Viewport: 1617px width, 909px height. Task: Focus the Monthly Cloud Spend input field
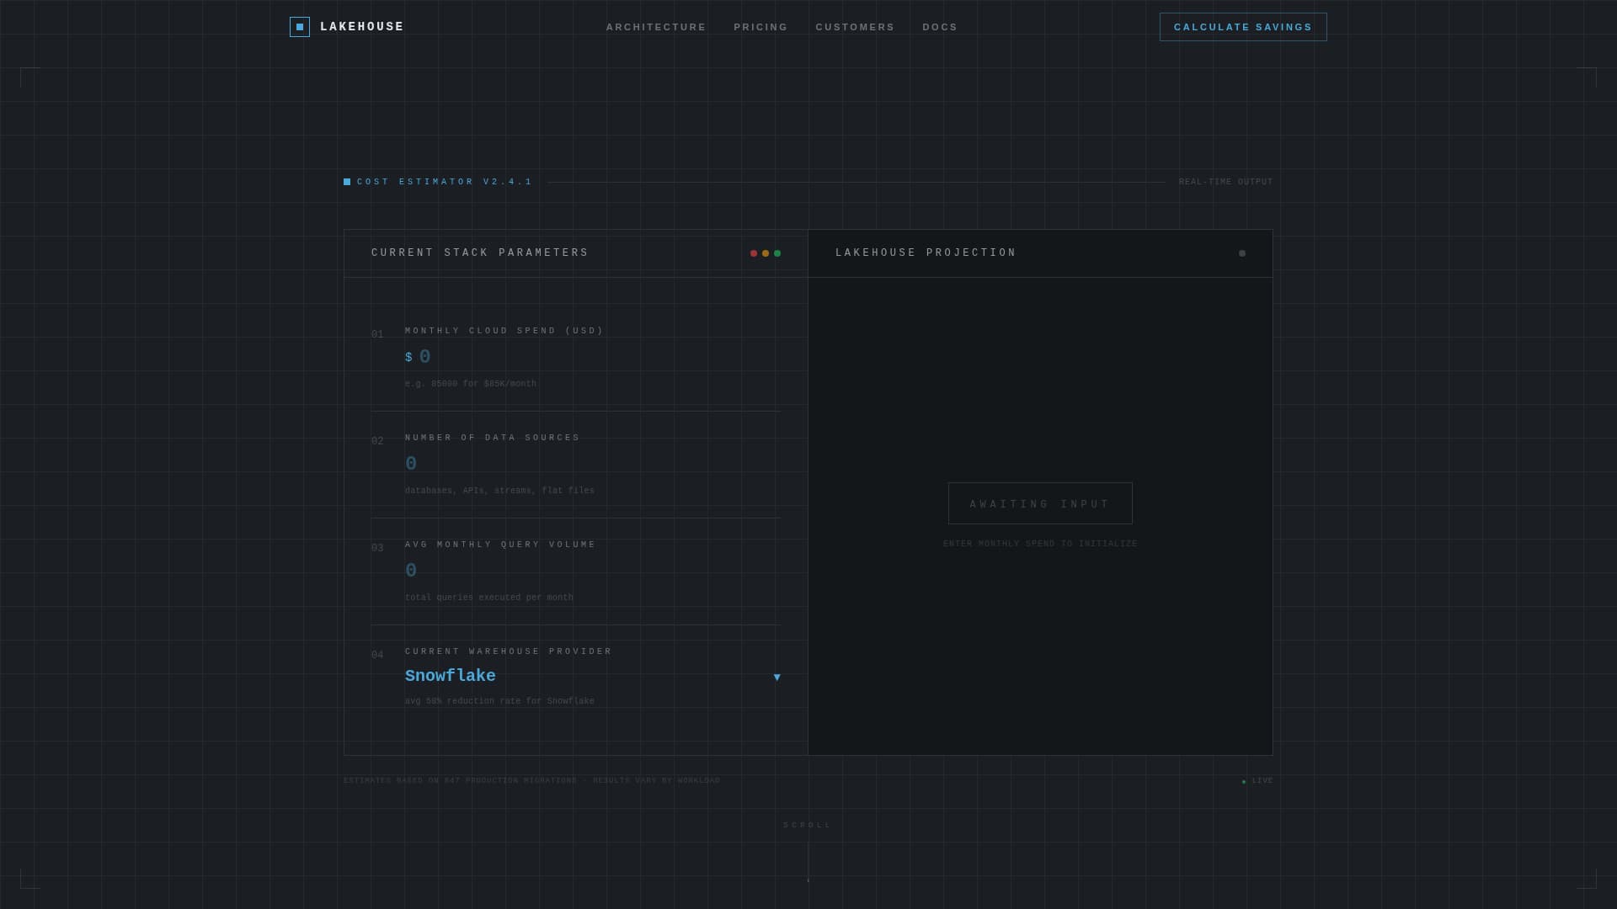point(600,357)
